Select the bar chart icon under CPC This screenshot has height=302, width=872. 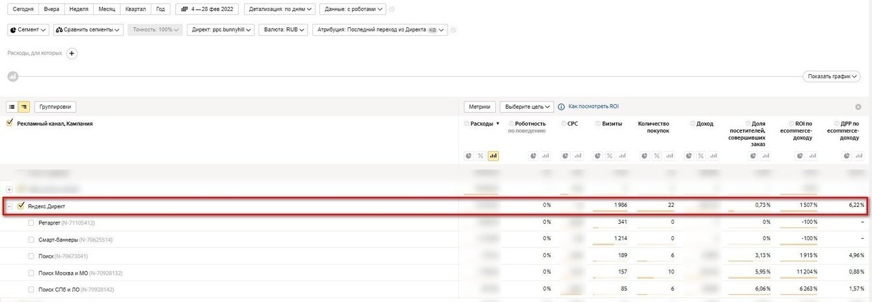pos(578,156)
